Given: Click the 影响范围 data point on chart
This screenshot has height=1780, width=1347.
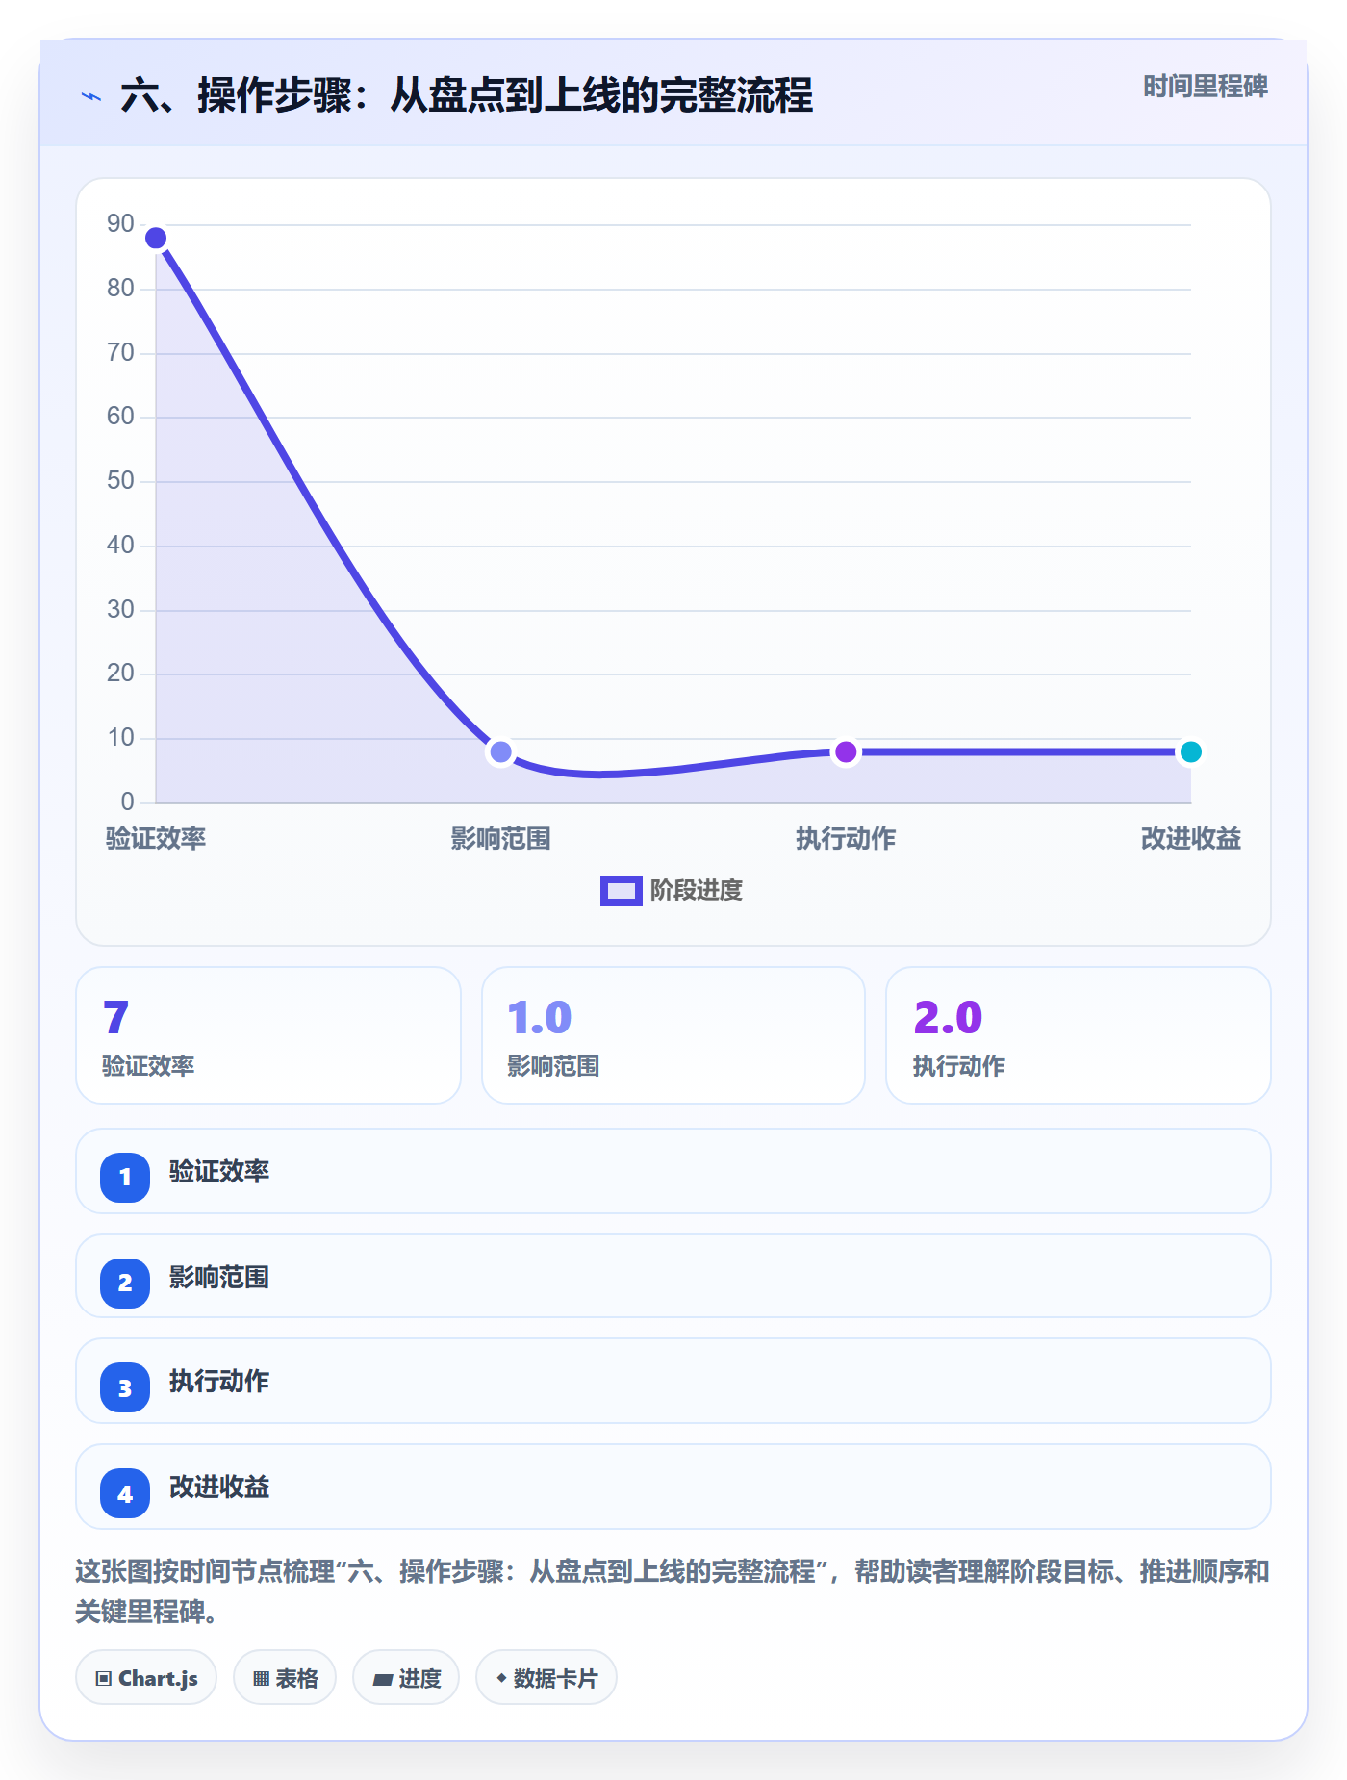Looking at the screenshot, I should [500, 751].
